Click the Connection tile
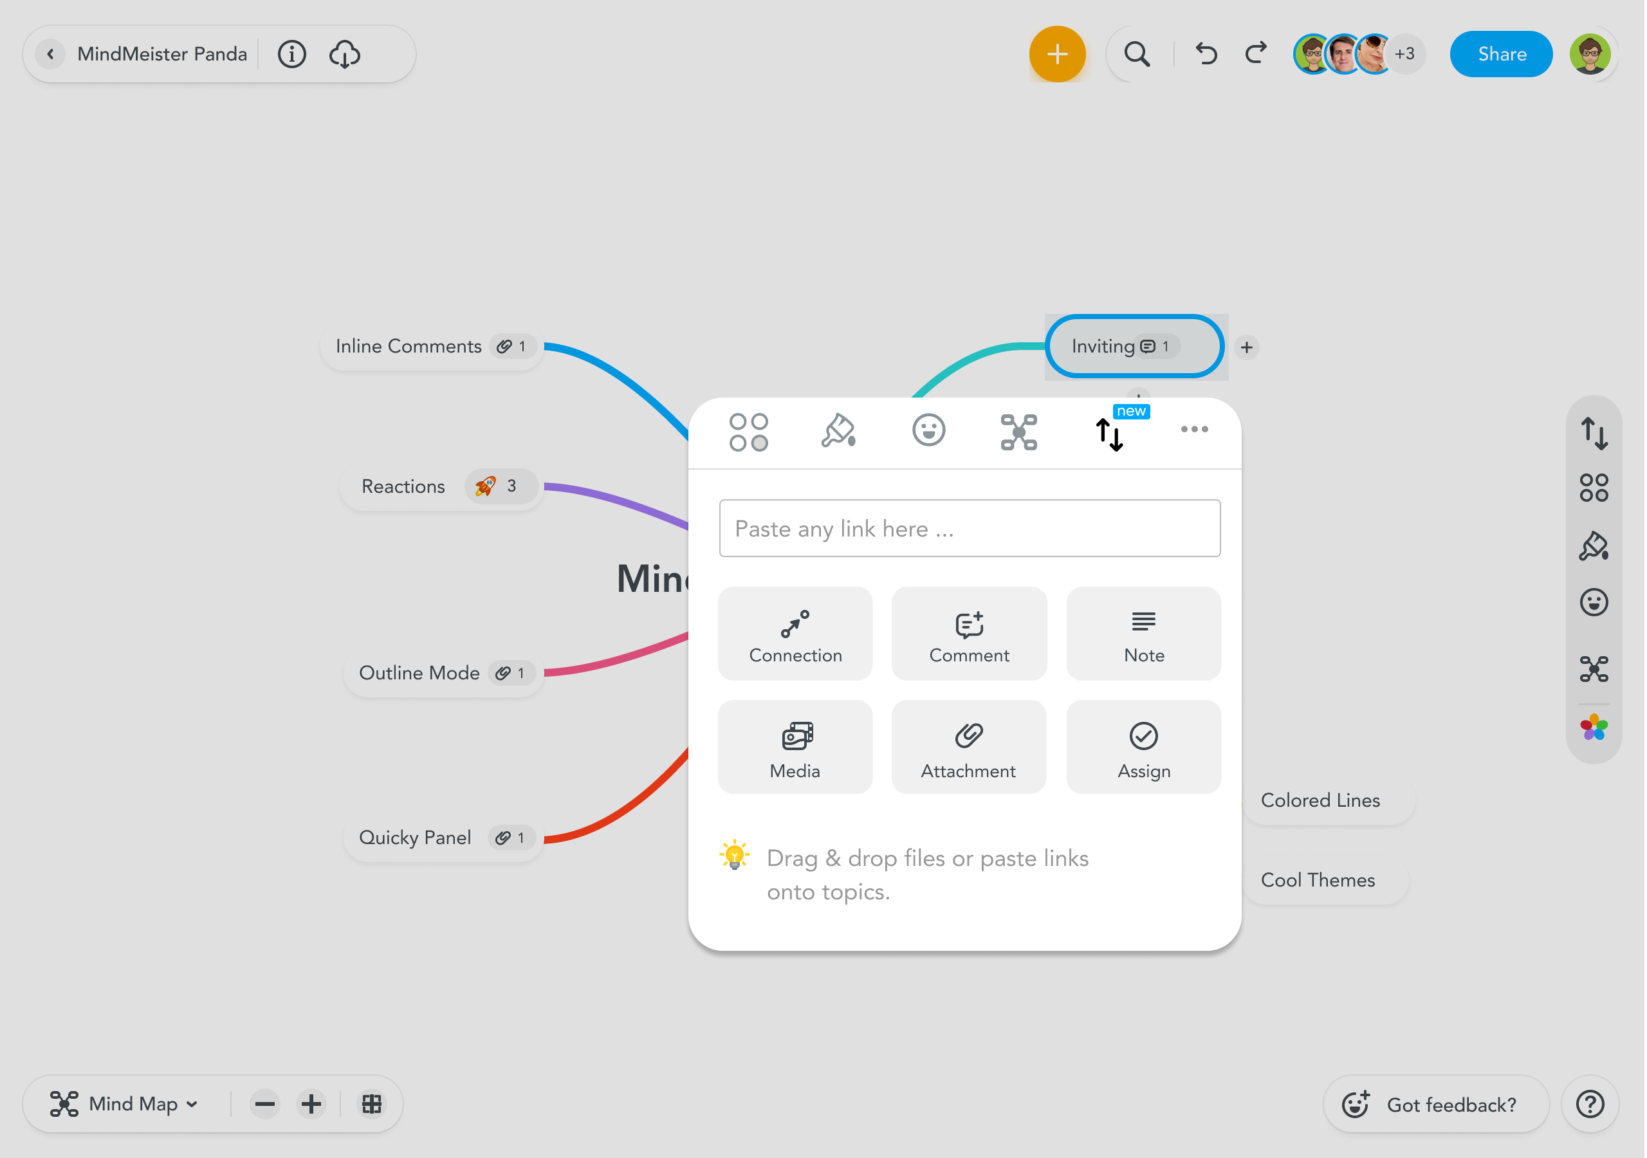1647x1158 pixels. click(795, 634)
